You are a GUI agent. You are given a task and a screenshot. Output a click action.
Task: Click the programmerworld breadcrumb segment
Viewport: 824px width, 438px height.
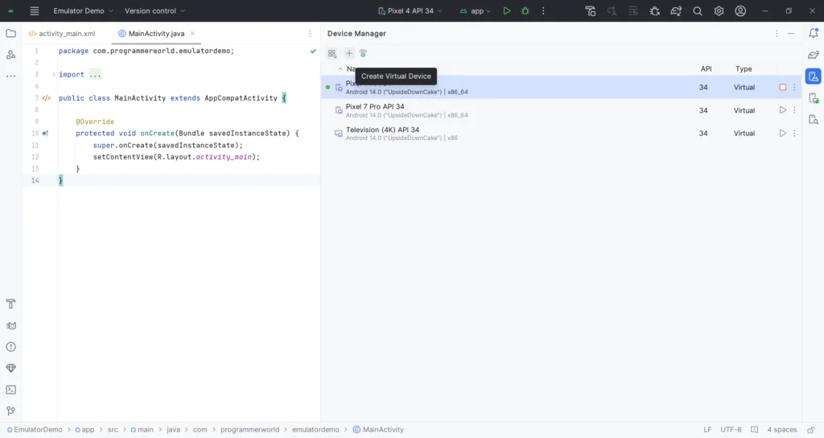[249, 430]
